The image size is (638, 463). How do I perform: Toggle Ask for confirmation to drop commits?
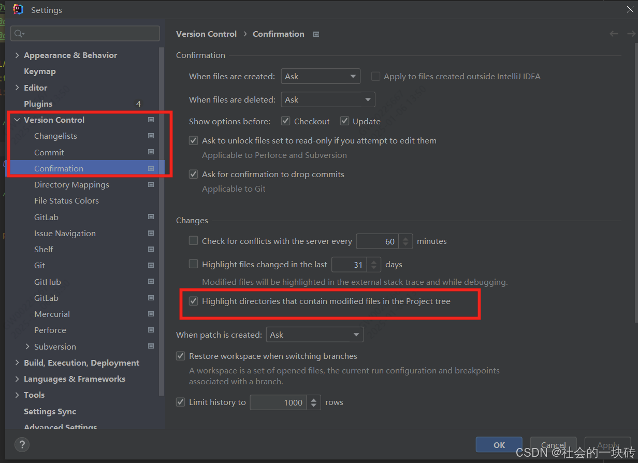tap(193, 174)
